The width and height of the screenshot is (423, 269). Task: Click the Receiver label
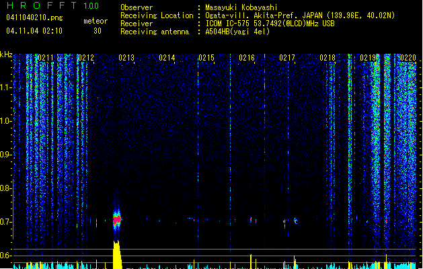137,24
